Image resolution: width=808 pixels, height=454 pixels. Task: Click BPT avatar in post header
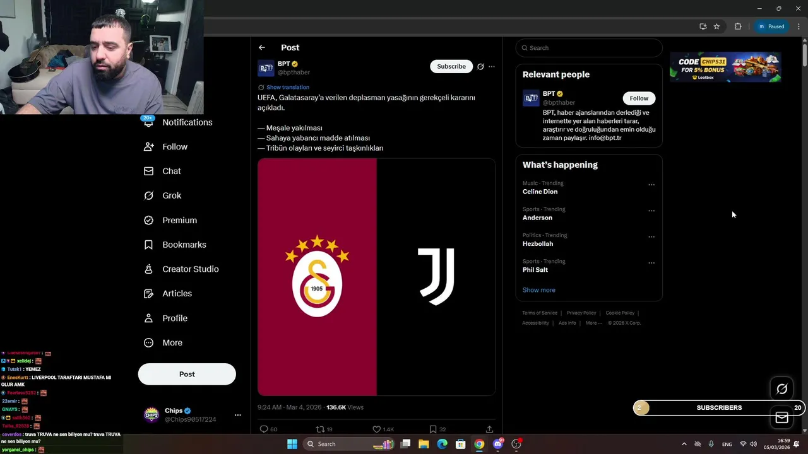tap(266, 68)
